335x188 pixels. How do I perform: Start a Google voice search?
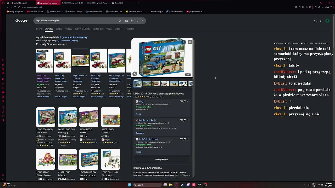pos(132,21)
